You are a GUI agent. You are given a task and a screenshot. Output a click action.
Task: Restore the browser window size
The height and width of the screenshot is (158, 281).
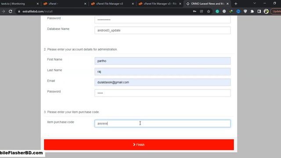[x=274, y=3]
